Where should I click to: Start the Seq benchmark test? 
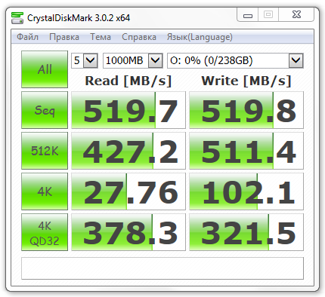point(45,110)
